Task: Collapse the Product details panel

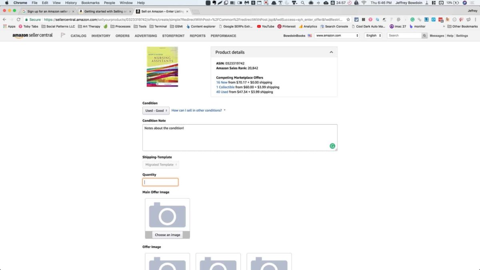Action: pos(331,52)
